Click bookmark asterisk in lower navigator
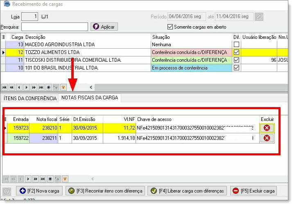The height and width of the screenshot is (204, 292). coord(50,179)
